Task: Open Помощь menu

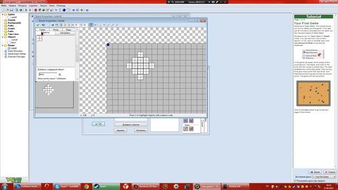Action: [61, 6]
